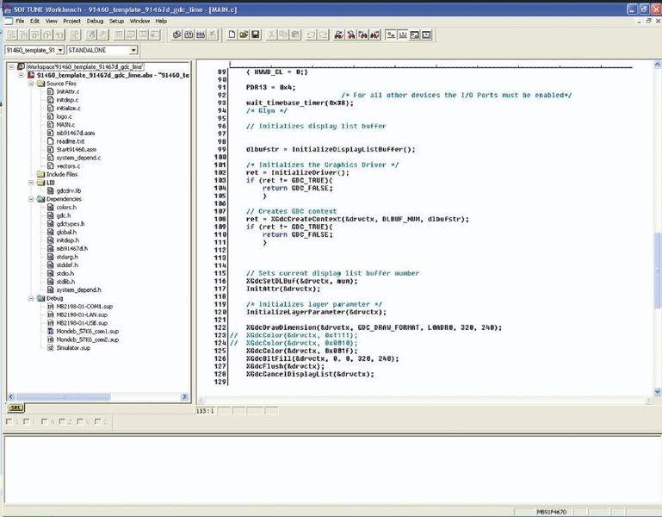Select readme.txt in Source Files

click(x=70, y=141)
